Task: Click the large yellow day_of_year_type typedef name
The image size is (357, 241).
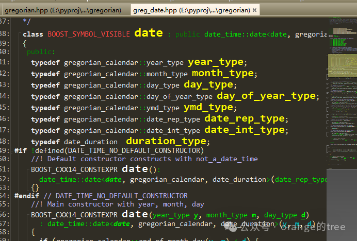Action: point(266,96)
